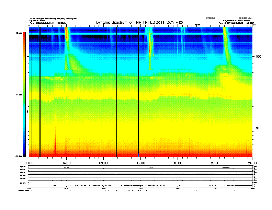272x210 pixels.
Task: Click the black vertical line just before 12:00
Action: [x=138, y=92]
